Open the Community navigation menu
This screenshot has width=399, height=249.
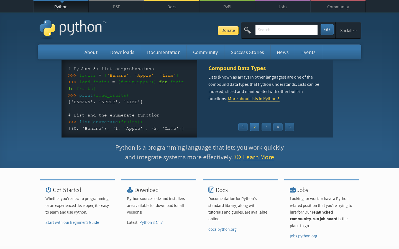click(x=205, y=52)
